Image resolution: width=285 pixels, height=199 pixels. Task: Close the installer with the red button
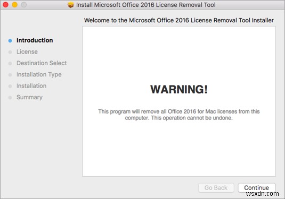5,5
